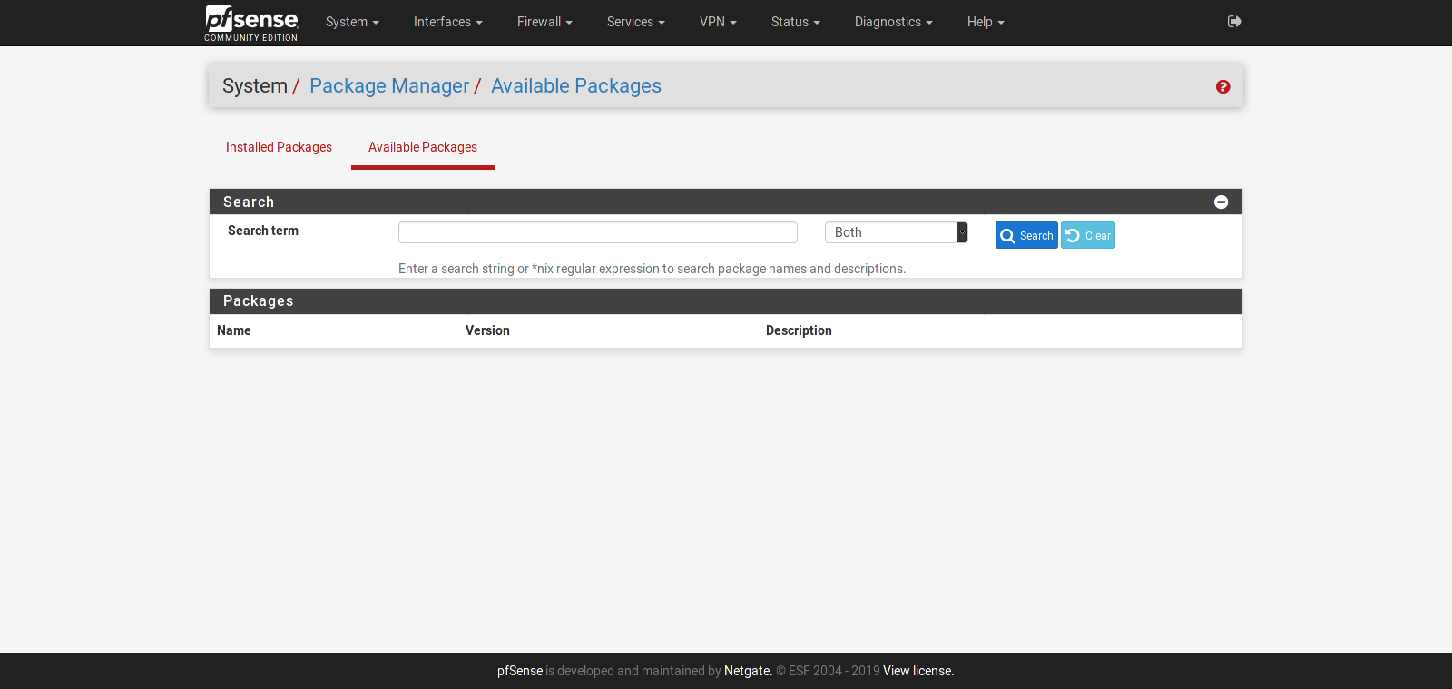Screen dimensions: 1452x689
Task: Open the Status menu
Action: click(795, 22)
